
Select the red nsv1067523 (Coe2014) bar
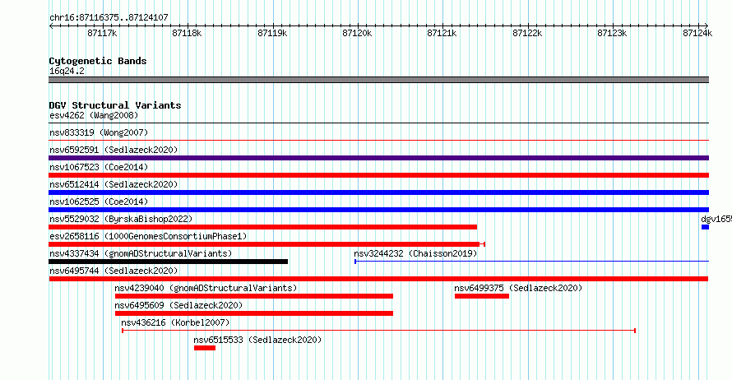click(x=378, y=175)
